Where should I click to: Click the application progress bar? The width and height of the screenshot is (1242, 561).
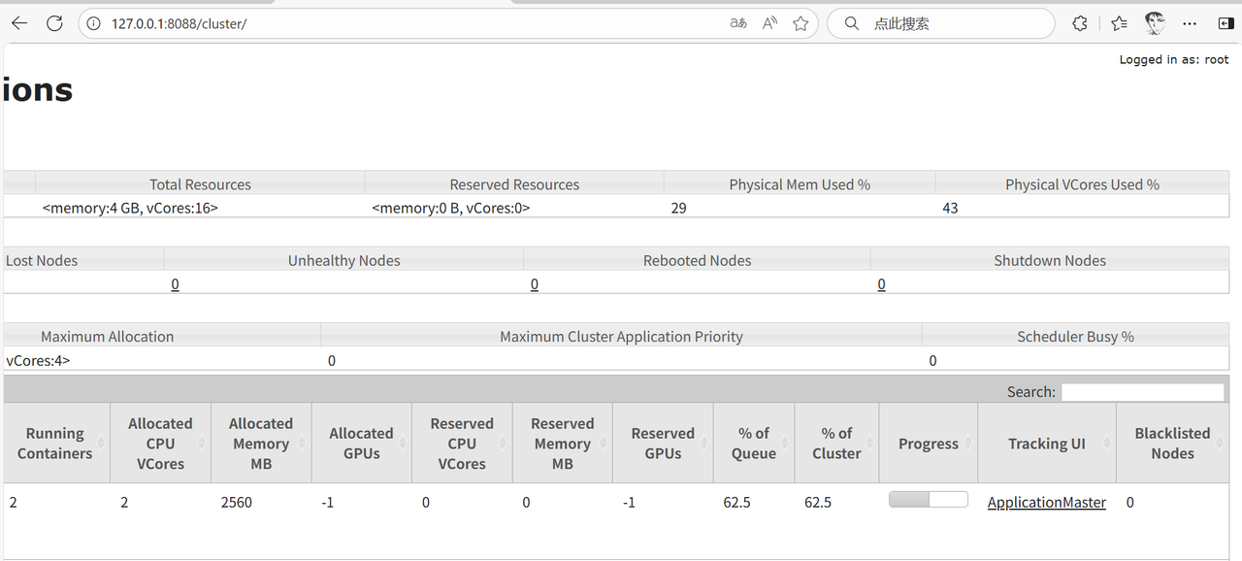coord(928,498)
